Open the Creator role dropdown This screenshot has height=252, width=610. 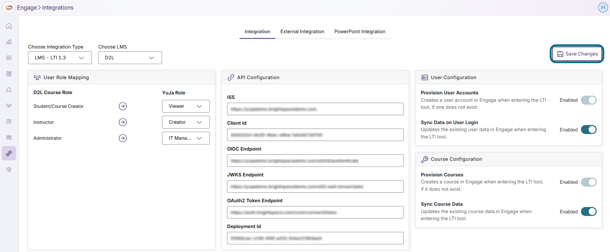[186, 122]
